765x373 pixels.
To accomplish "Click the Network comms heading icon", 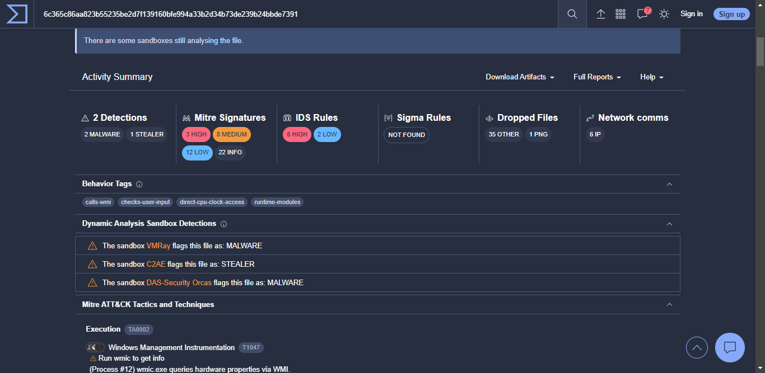I will [x=590, y=118].
